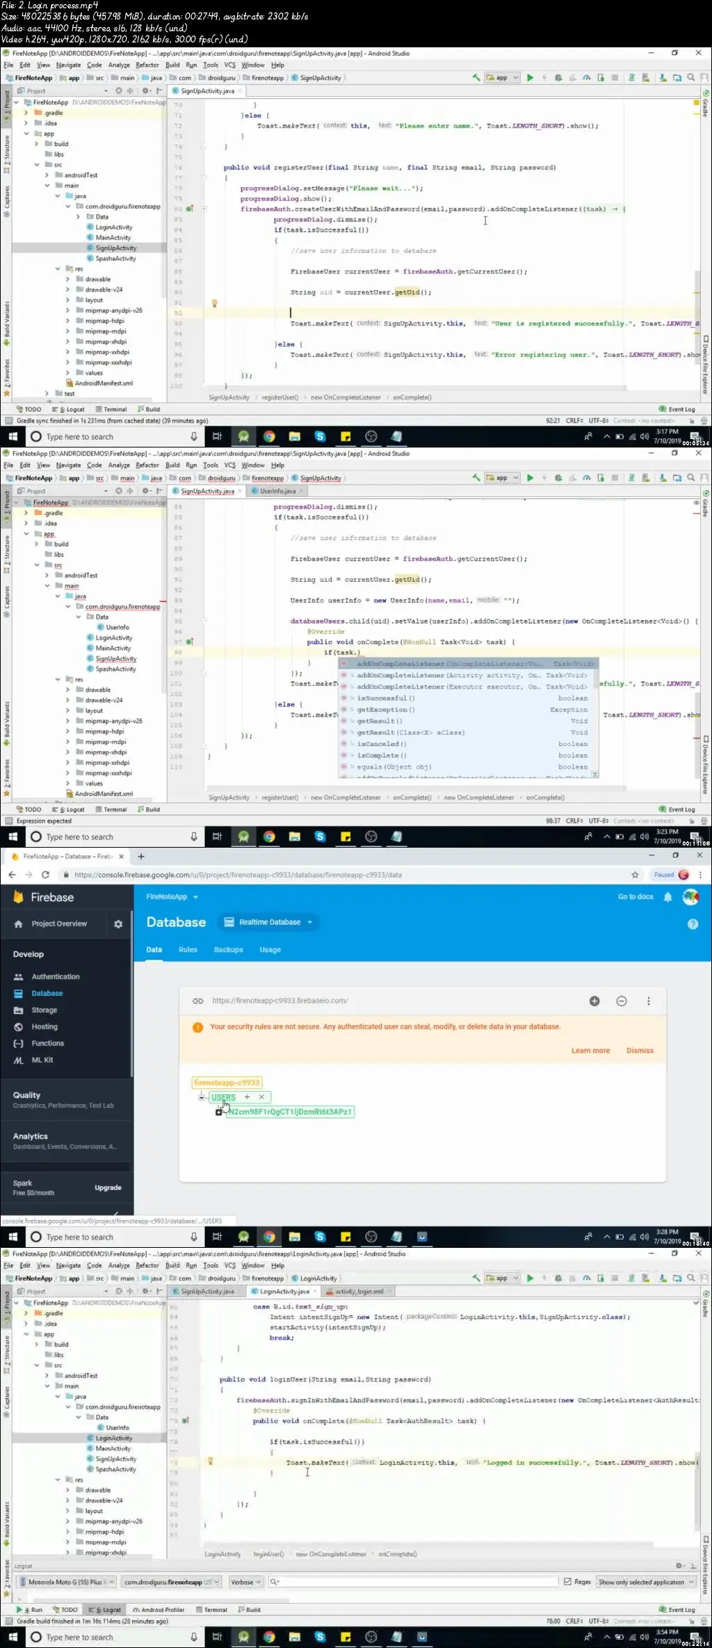Expand the Quality section in Firebase sidebar
This screenshot has height=1648, width=712.
[66, 1100]
